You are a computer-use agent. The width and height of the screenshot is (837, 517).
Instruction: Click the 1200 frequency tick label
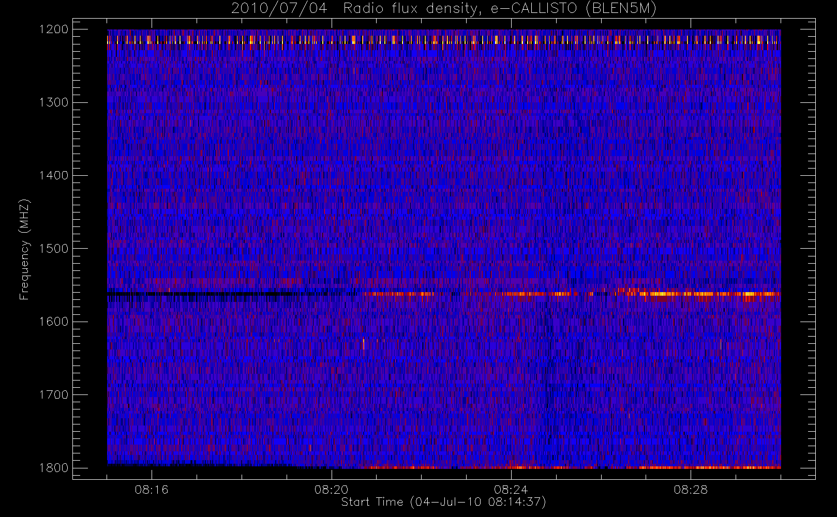pyautogui.click(x=54, y=29)
